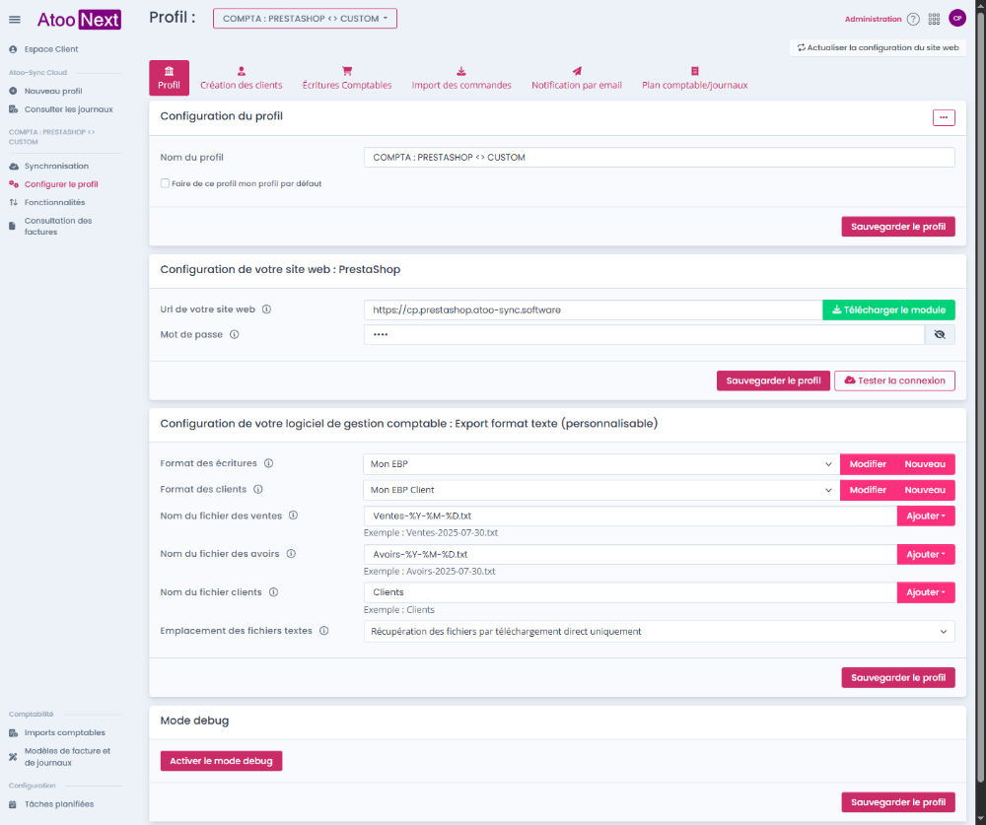
Task: Open the Format des écritures dropdown Mon EBP
Action: (601, 464)
